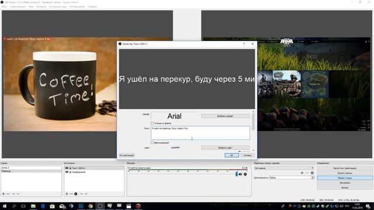Open the Mail app from the taskbar
Screen dimensions: 374x210
tap(63, 206)
